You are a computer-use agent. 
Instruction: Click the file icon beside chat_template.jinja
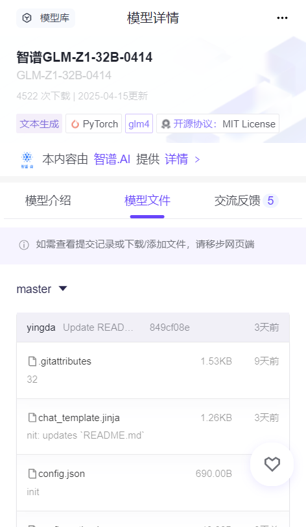pyautogui.click(x=32, y=418)
